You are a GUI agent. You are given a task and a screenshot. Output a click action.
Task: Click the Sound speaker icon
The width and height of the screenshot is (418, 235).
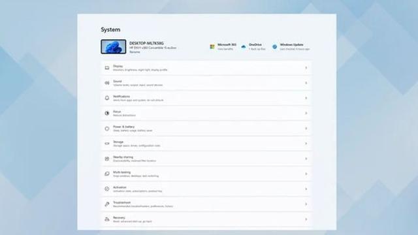(x=107, y=83)
